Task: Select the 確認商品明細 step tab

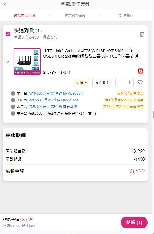Action: 24,16
